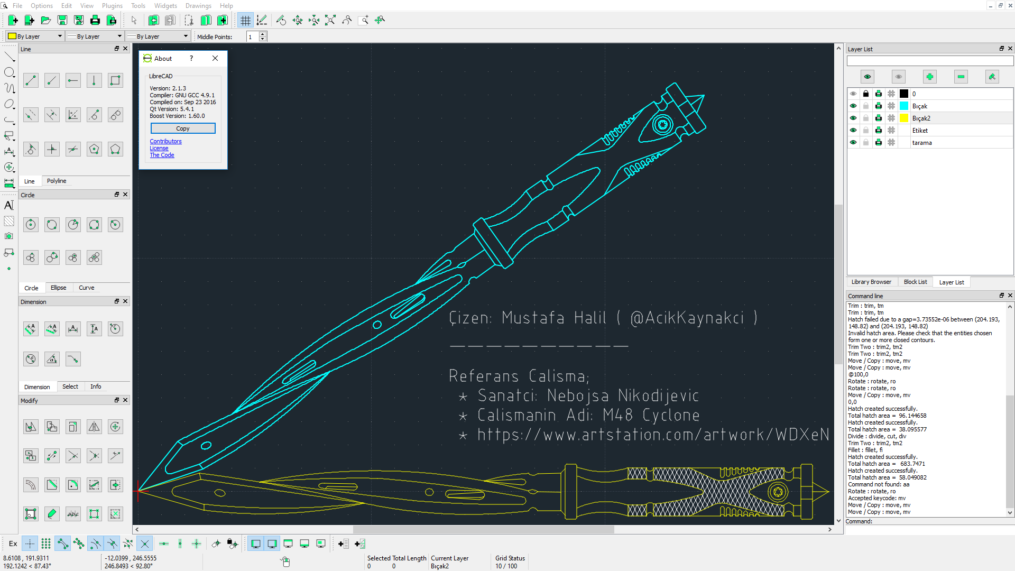Click the Edit layer attributes icon

pyautogui.click(x=992, y=77)
